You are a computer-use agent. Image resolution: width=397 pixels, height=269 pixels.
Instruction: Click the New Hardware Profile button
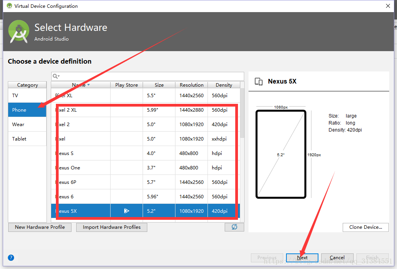[40, 227]
